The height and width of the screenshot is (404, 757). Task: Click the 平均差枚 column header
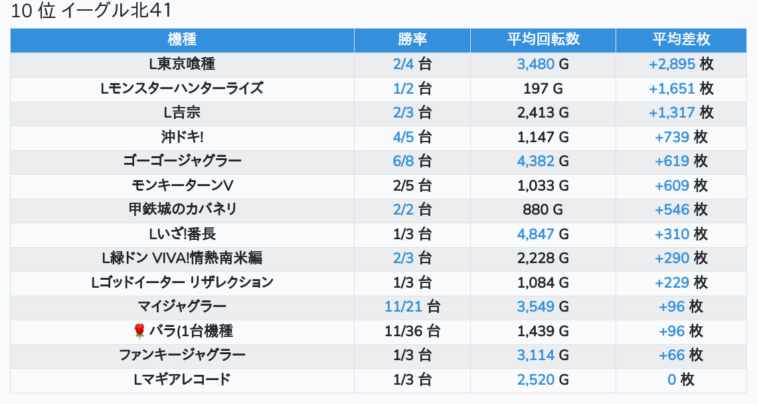pyautogui.click(x=681, y=40)
